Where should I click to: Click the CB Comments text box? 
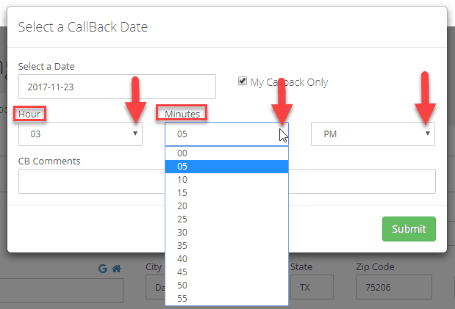click(227, 181)
